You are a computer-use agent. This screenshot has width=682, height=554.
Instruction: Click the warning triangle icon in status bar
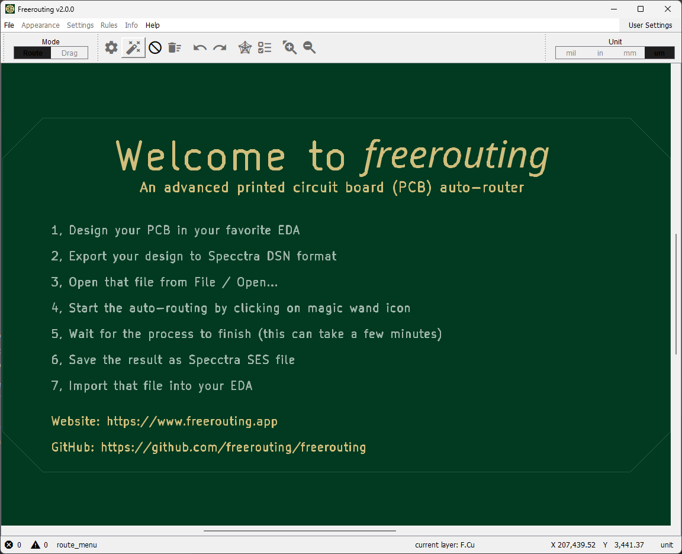(x=36, y=545)
